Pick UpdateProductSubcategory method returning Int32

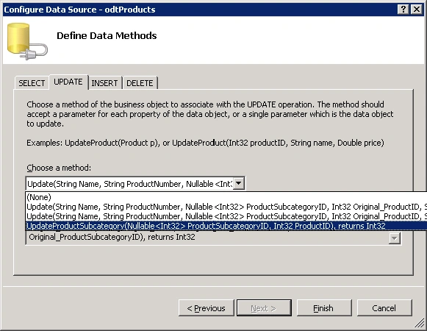pyautogui.click(x=226, y=226)
